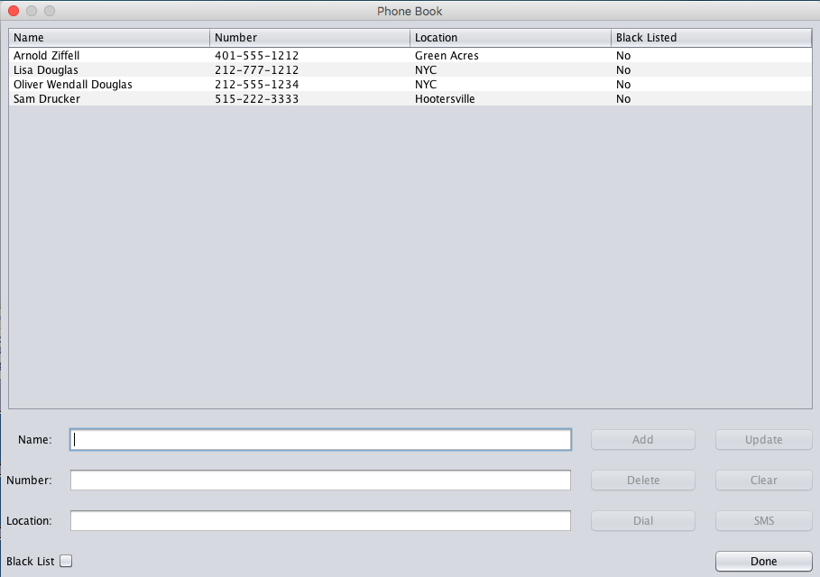Click phone number 212-555-1234
Viewport: 820px width, 577px height.
point(257,84)
